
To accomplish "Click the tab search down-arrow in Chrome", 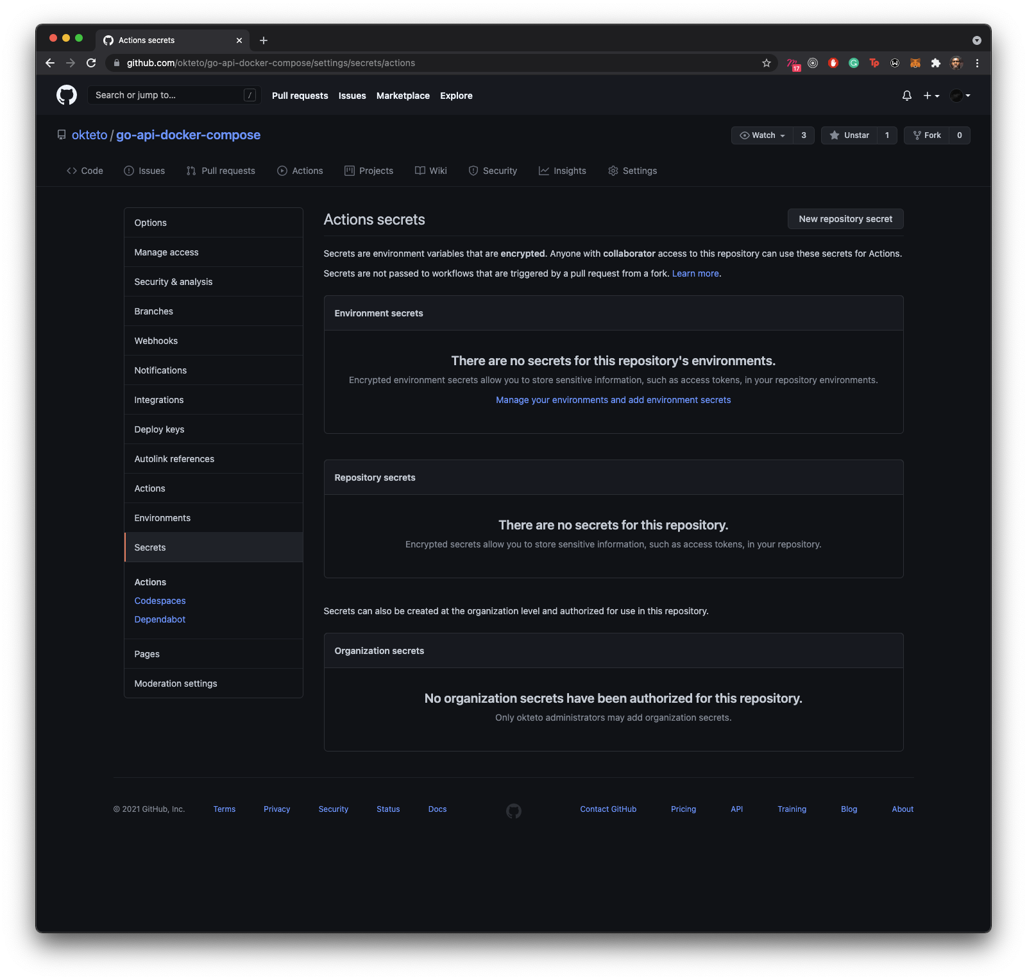I will coord(977,40).
